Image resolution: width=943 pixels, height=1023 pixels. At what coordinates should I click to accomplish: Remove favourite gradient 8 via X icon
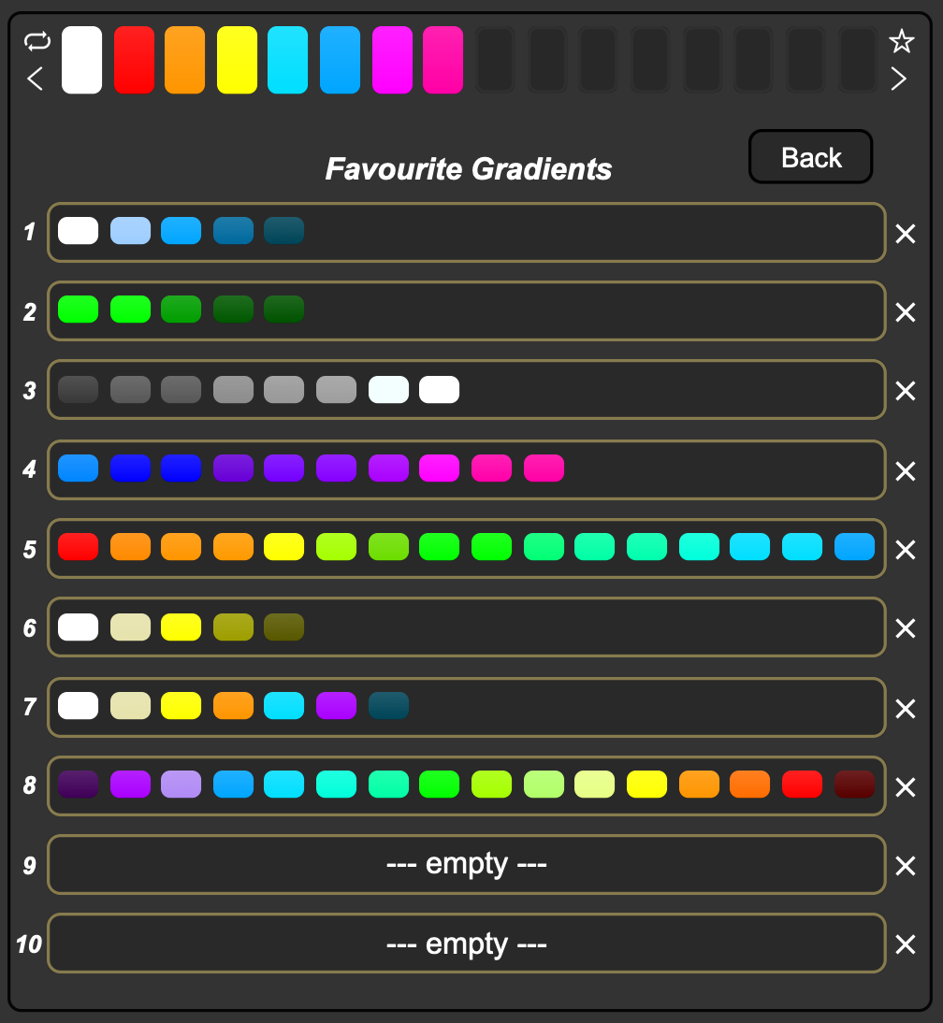tap(906, 787)
